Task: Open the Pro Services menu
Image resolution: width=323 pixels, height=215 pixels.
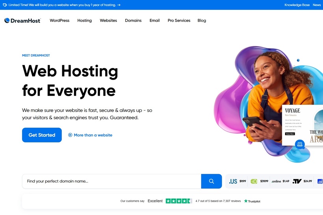Action: click(x=179, y=20)
